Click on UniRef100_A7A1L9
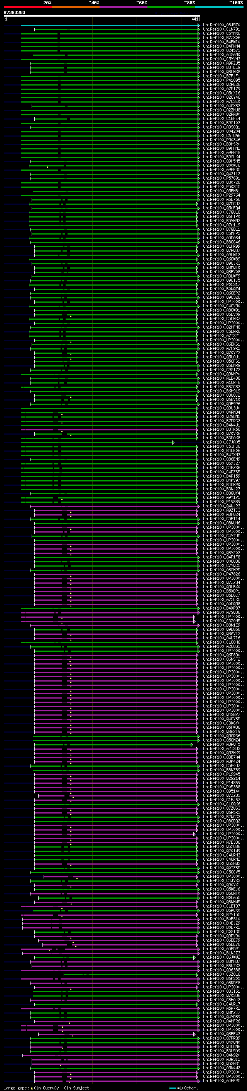247x1091 pixels. coord(222,225)
